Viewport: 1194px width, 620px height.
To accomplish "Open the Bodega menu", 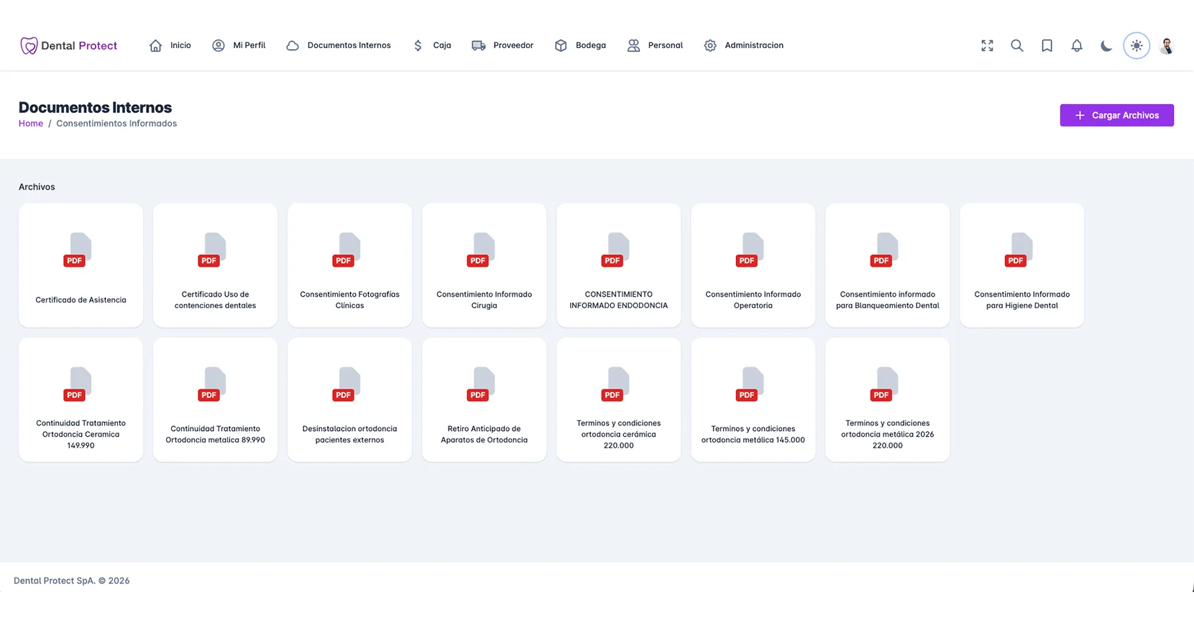I will tap(580, 45).
